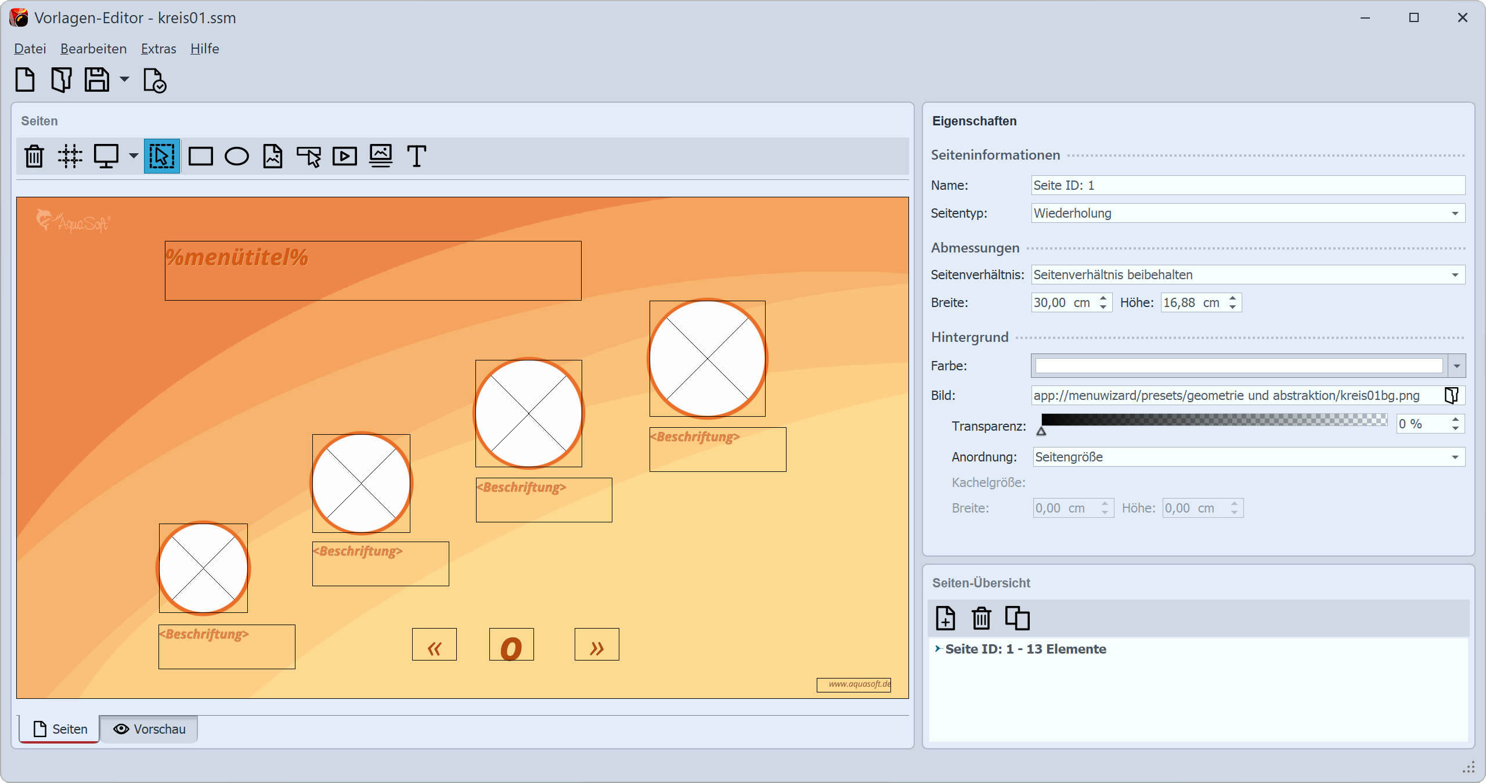Click the save floppy disk icon
The width and height of the screenshot is (1486, 783).
(x=97, y=80)
